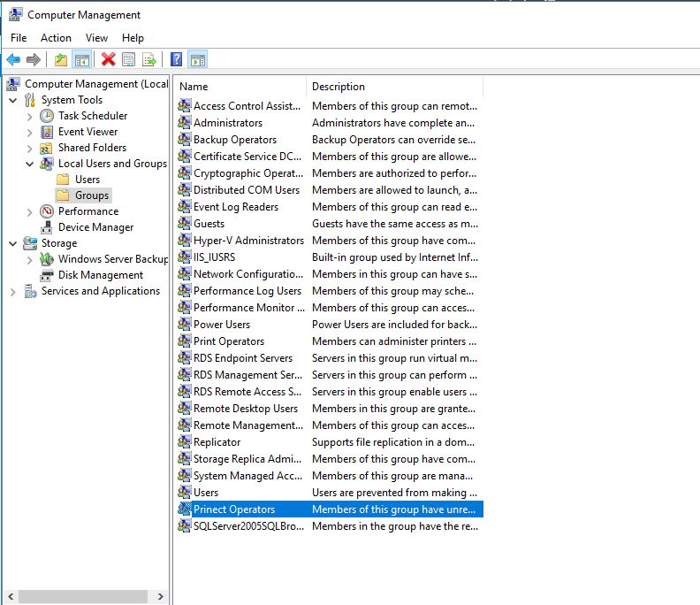
Task: Open the Action menu
Action: [56, 38]
